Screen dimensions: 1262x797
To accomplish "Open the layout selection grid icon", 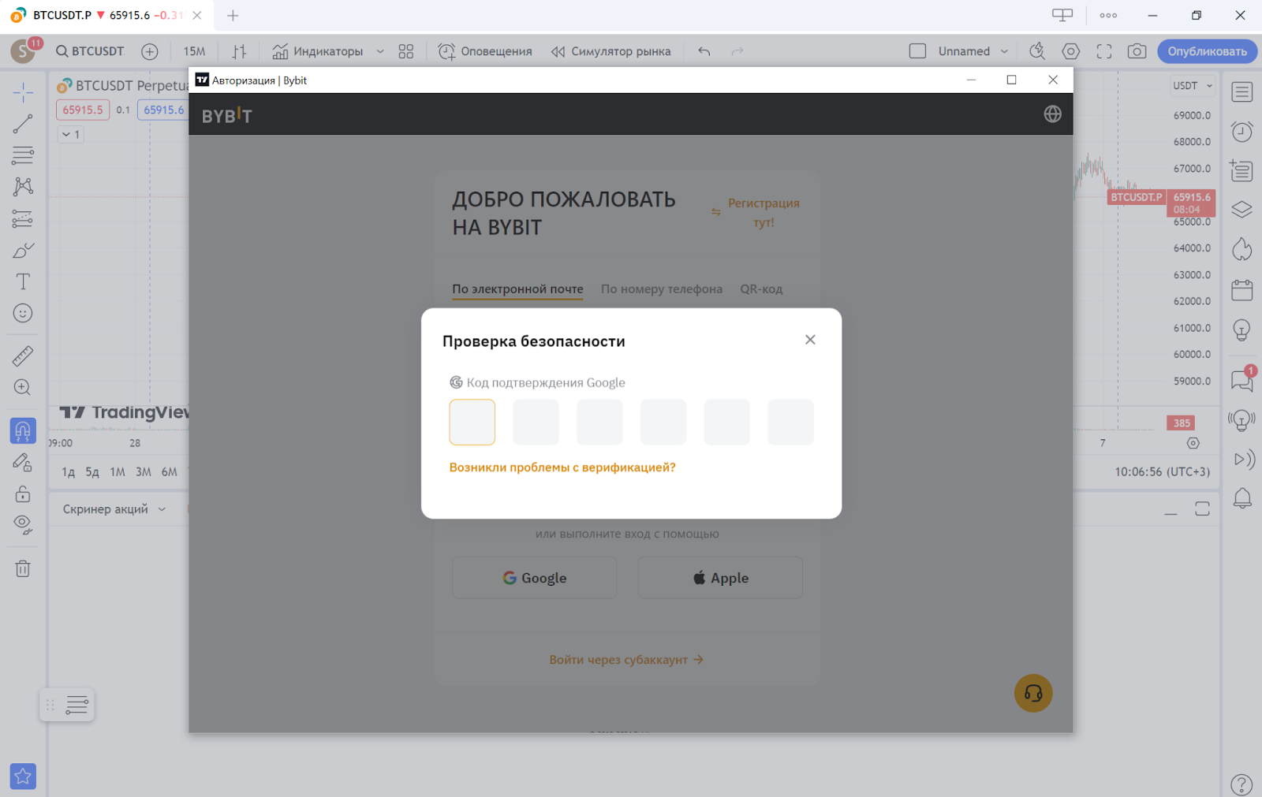I will (406, 51).
